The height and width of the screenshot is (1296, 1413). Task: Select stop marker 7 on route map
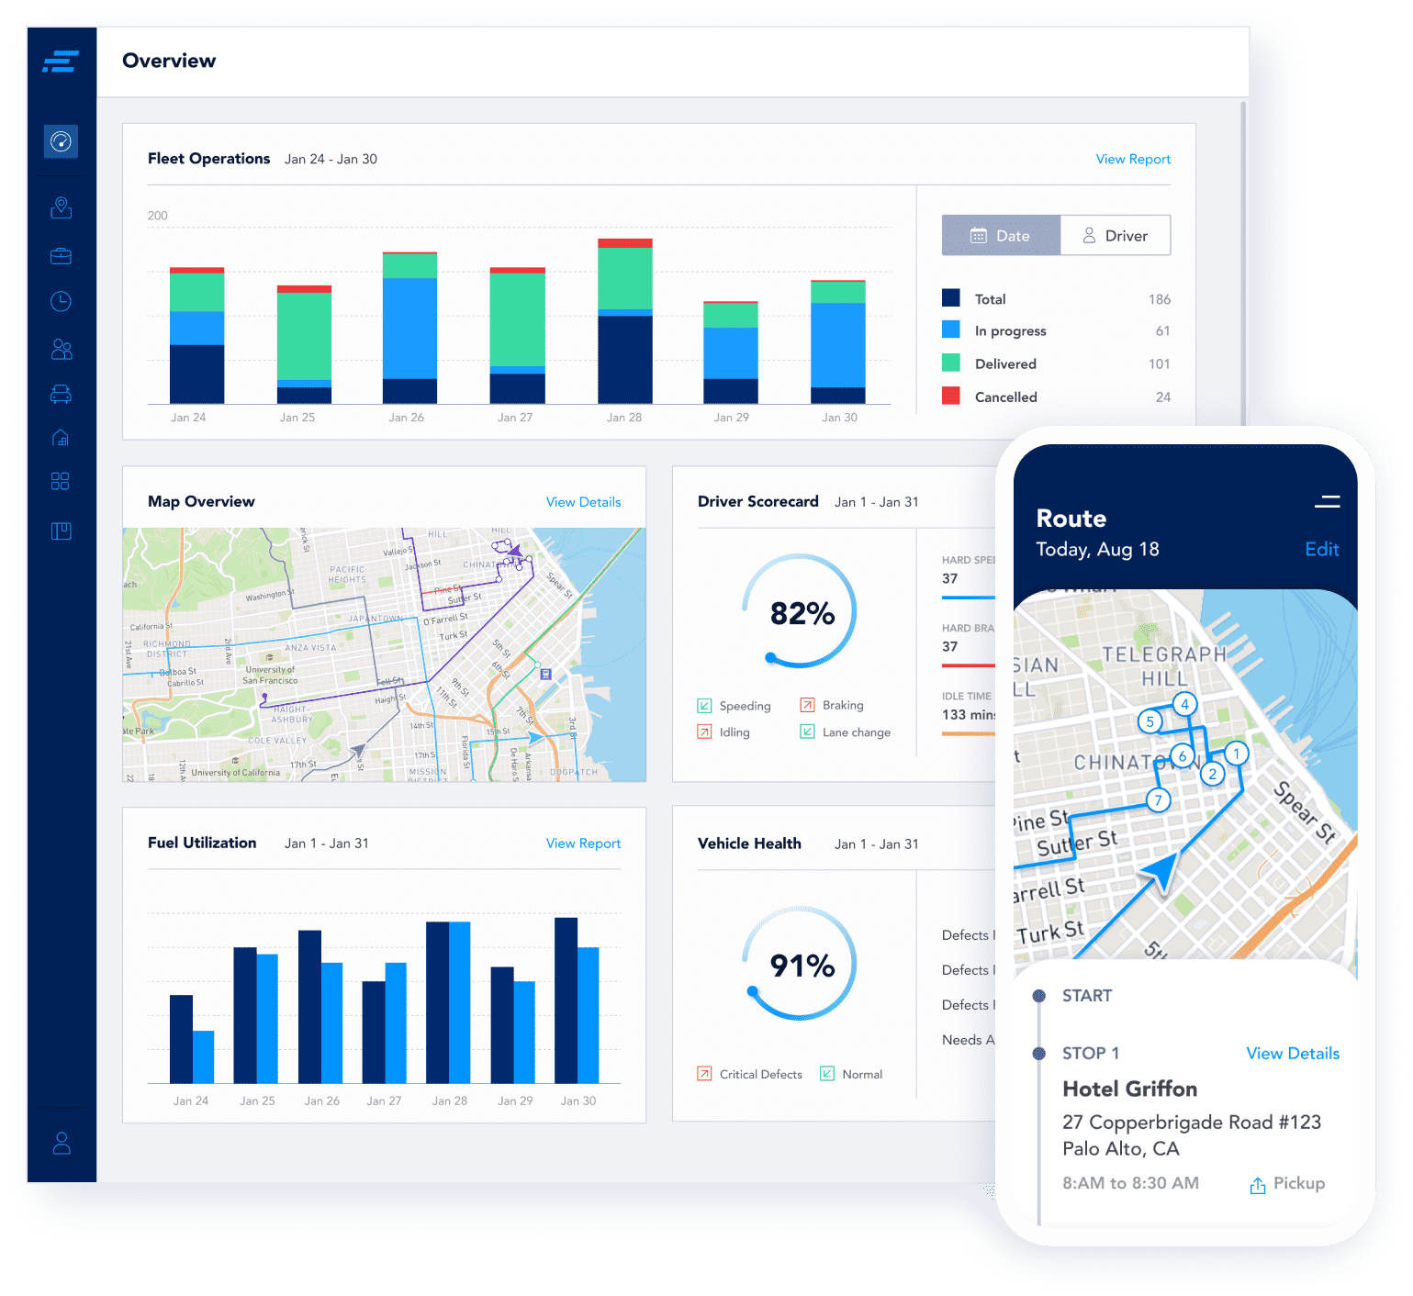[1159, 800]
